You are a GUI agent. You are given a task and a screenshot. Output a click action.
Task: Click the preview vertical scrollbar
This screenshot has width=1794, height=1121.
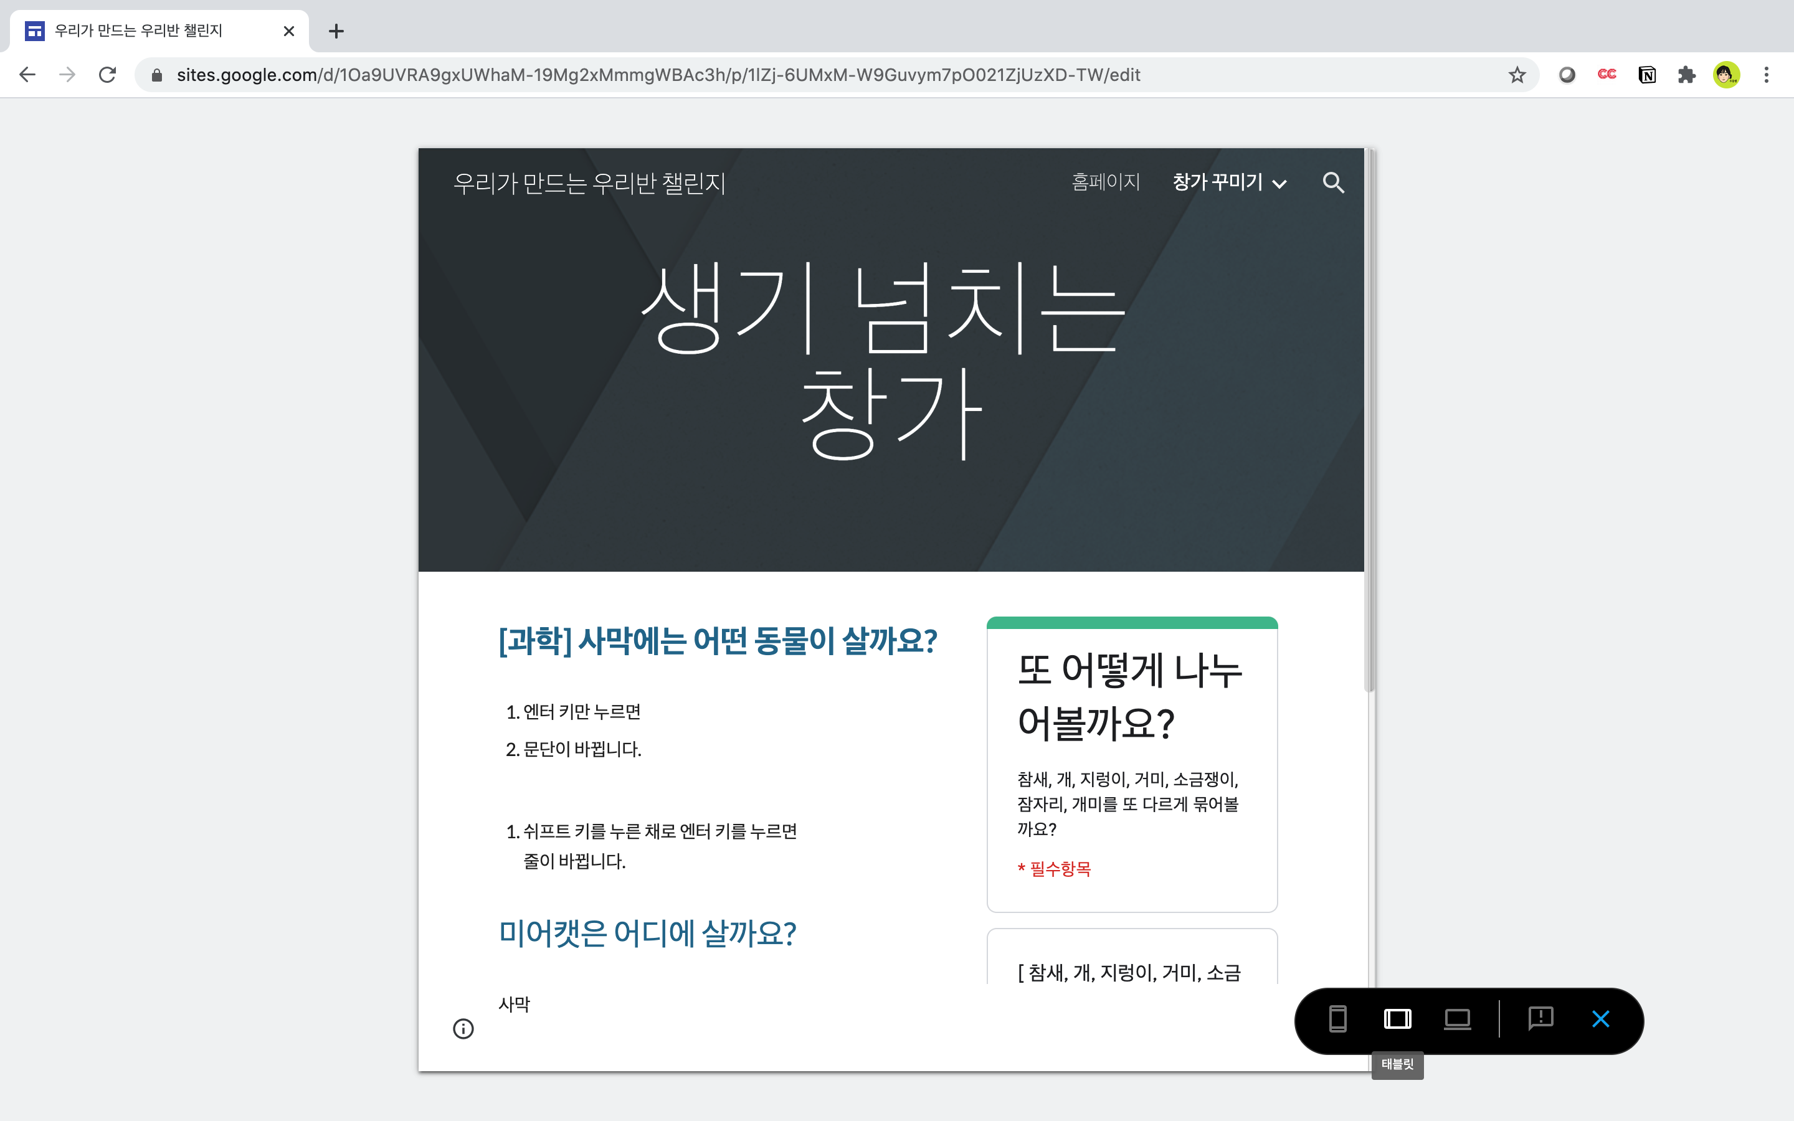point(1370,420)
